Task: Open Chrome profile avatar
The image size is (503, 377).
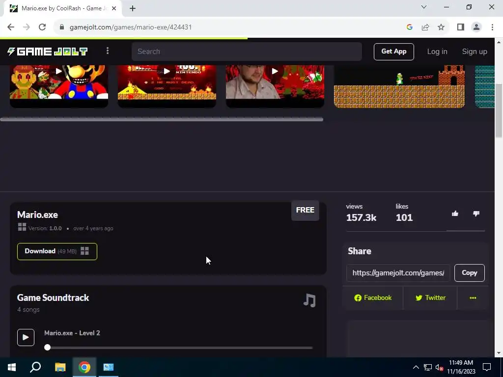Action: [x=476, y=27]
